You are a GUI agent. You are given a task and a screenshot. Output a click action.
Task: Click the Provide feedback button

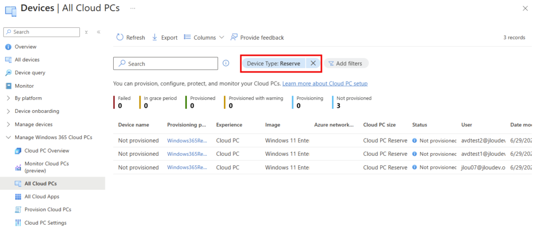click(257, 38)
